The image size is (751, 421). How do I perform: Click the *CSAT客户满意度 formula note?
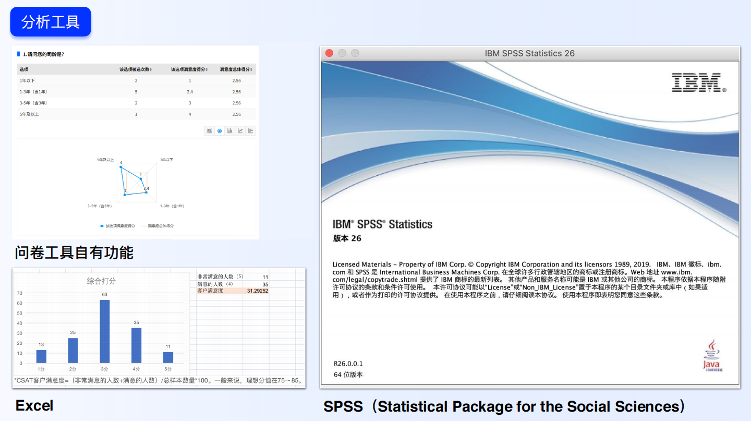tap(159, 380)
